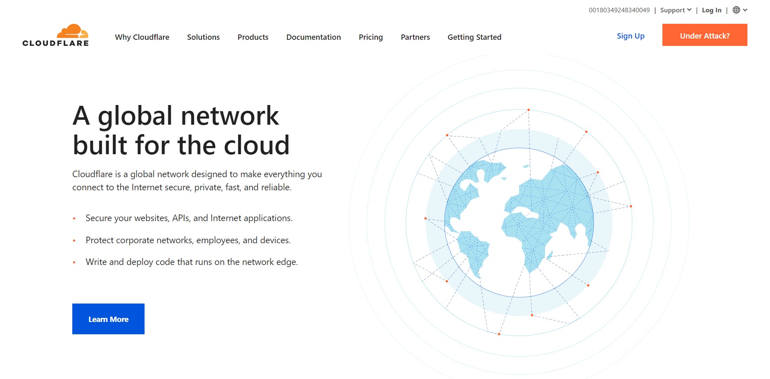Click the account number 00180349248340049
This screenshot has width=770, height=379.
[x=619, y=9]
